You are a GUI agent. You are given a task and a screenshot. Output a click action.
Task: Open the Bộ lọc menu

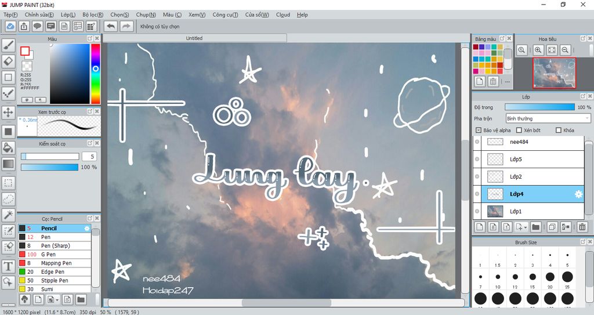(93, 15)
